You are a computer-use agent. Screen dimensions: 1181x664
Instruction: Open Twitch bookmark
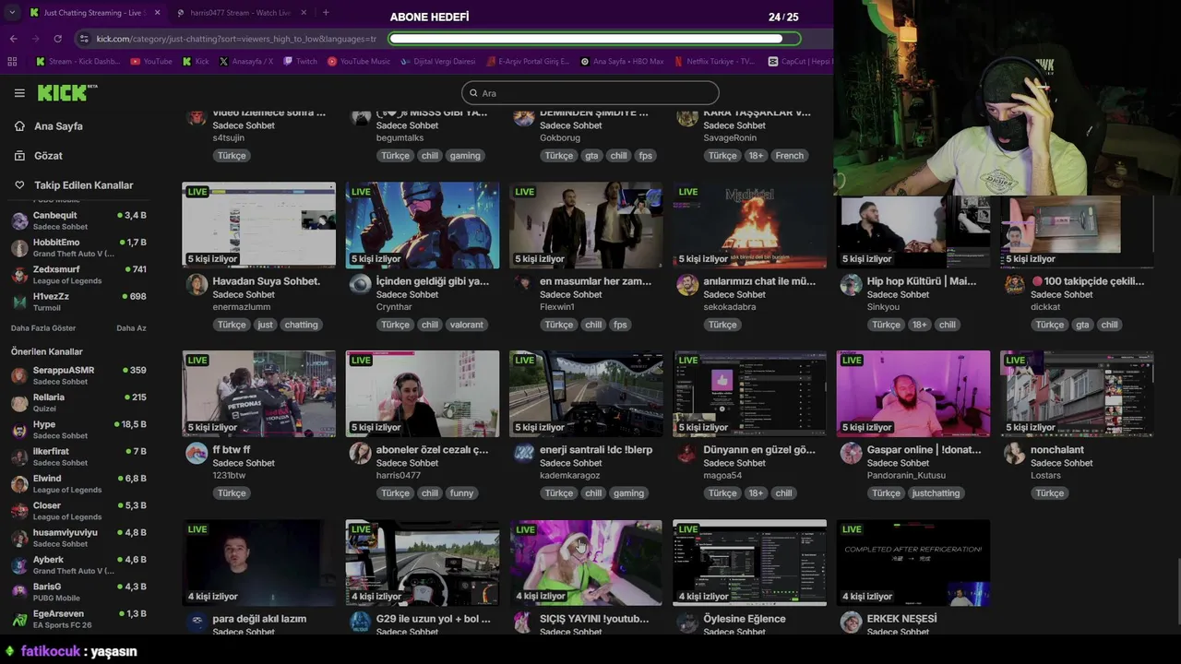tap(301, 62)
